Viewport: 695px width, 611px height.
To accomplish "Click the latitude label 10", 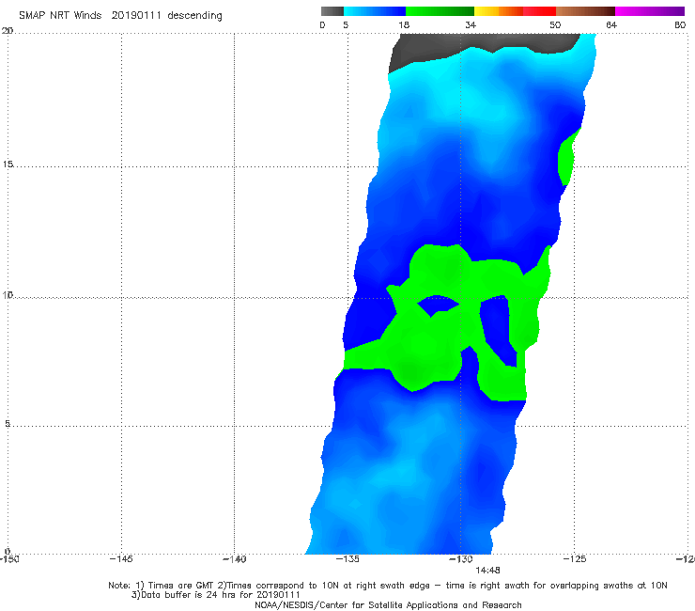I will 8,294.
